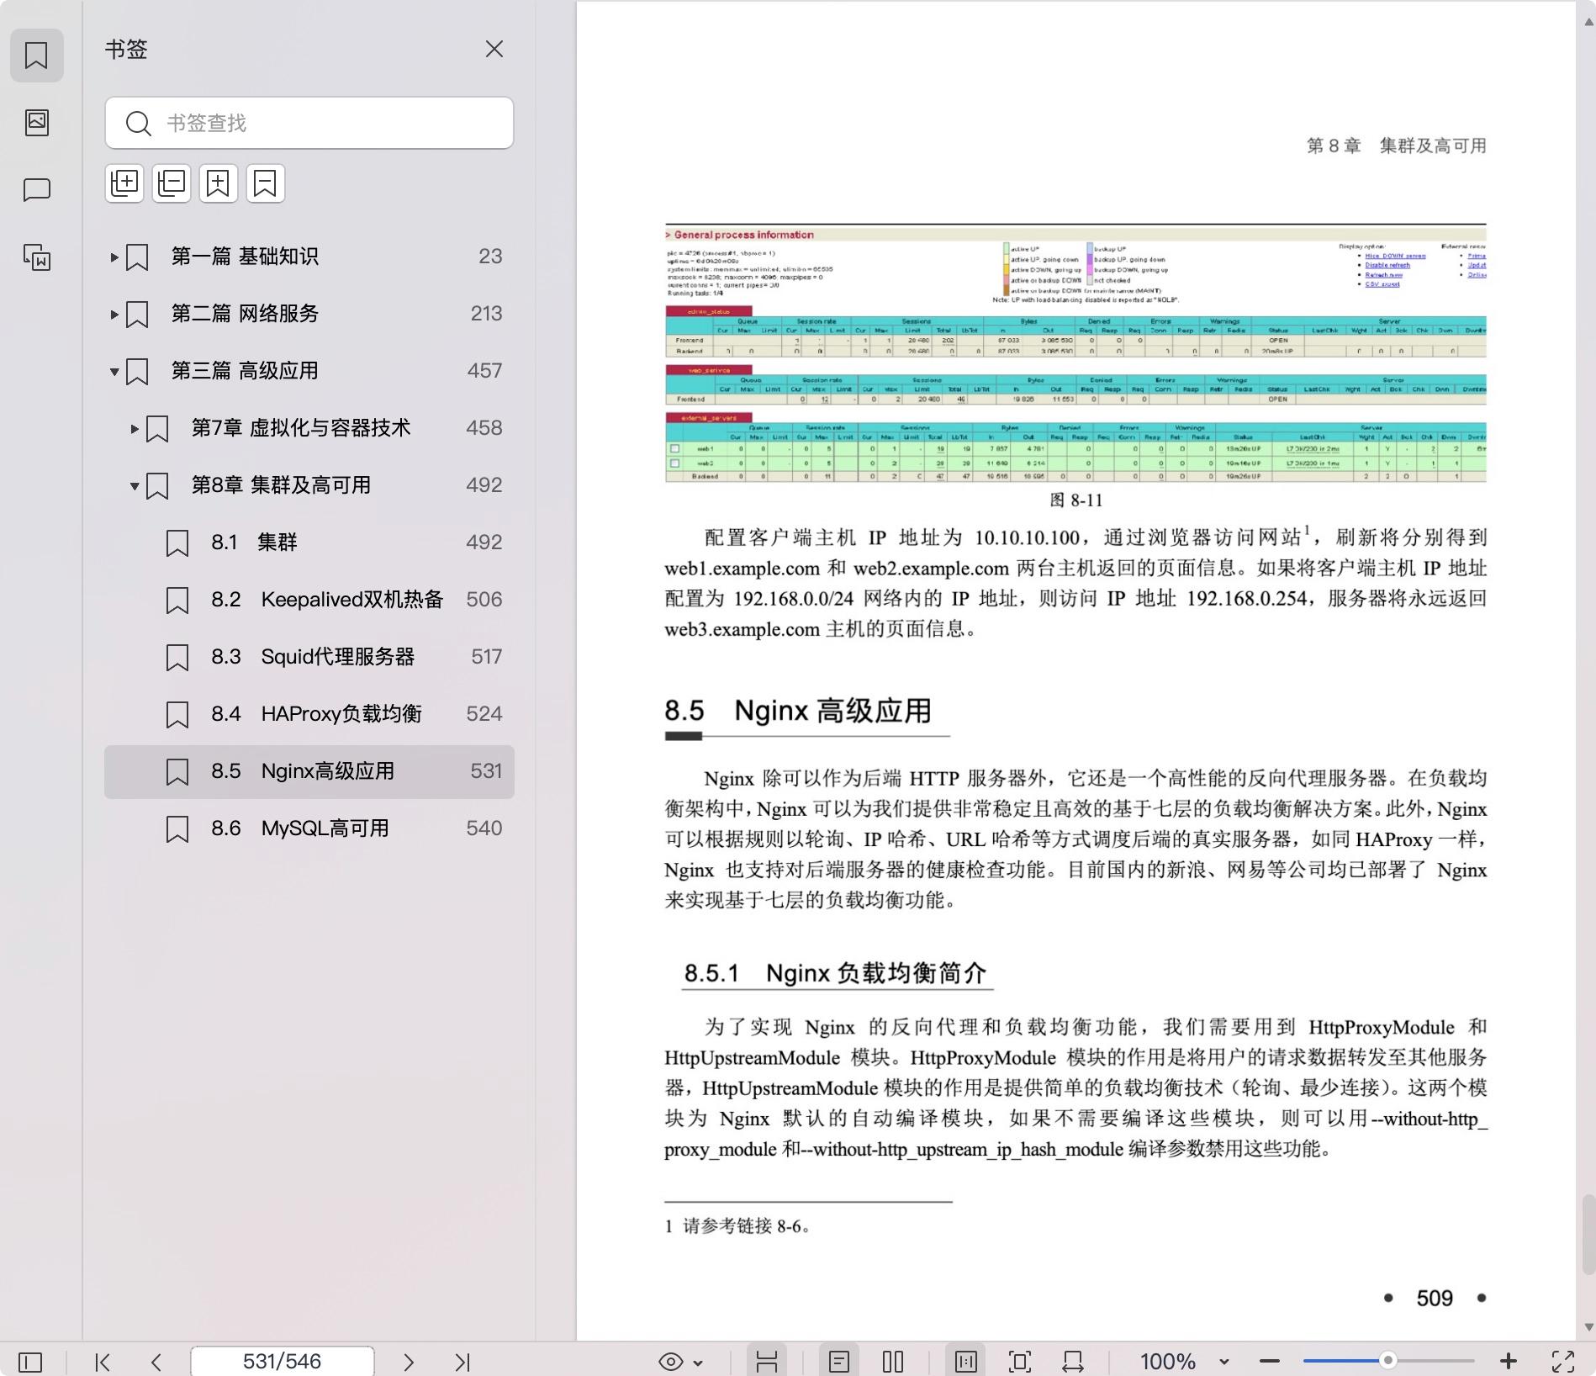Jump to bookmark 8.3 Squid代理服务器
The height and width of the screenshot is (1376, 1596).
[309, 657]
